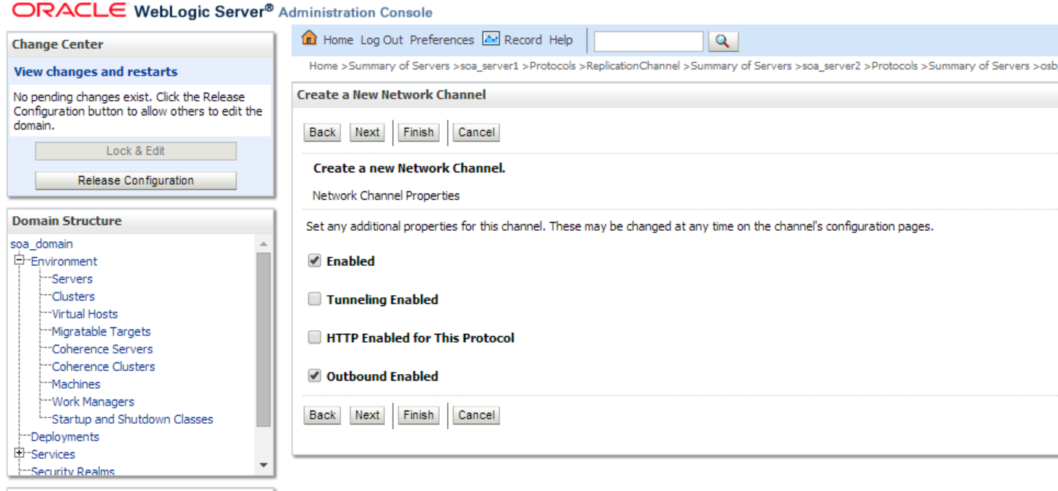This screenshot has height=491, width=1058.
Task: Open Preferences from the toolbar
Action: click(x=442, y=40)
